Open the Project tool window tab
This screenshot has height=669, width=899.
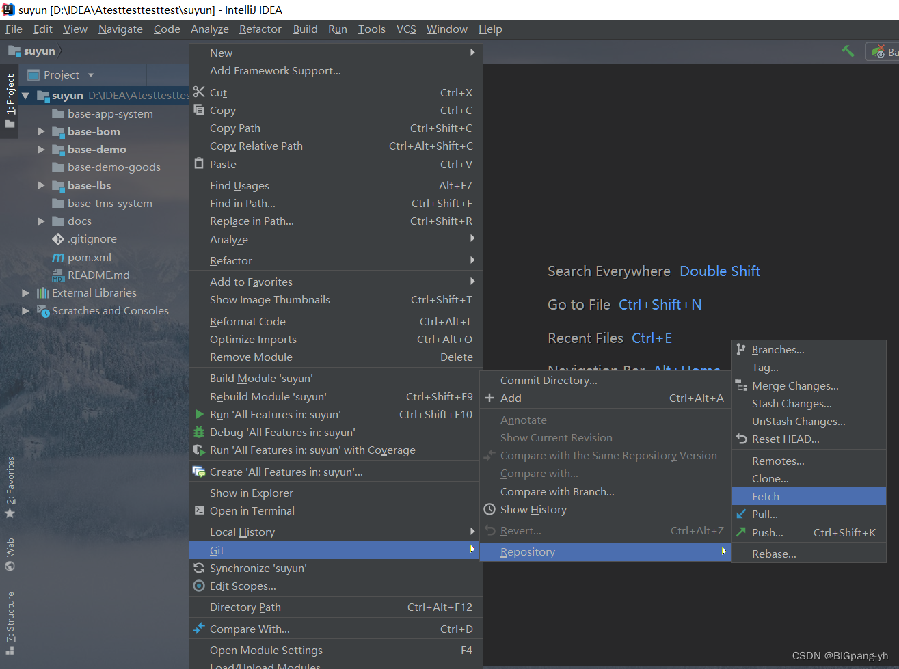(10, 101)
